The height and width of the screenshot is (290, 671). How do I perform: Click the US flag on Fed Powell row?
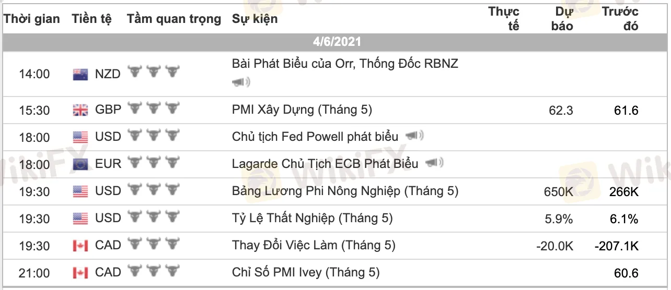pyautogui.click(x=80, y=137)
